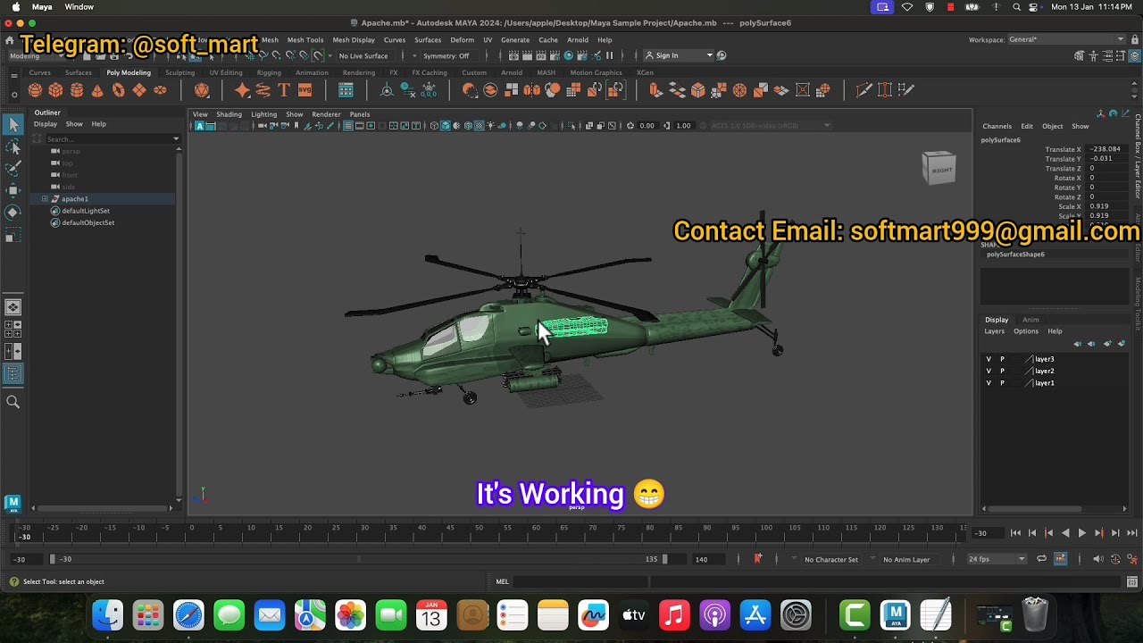Open Safari from the Dock

tap(188, 615)
